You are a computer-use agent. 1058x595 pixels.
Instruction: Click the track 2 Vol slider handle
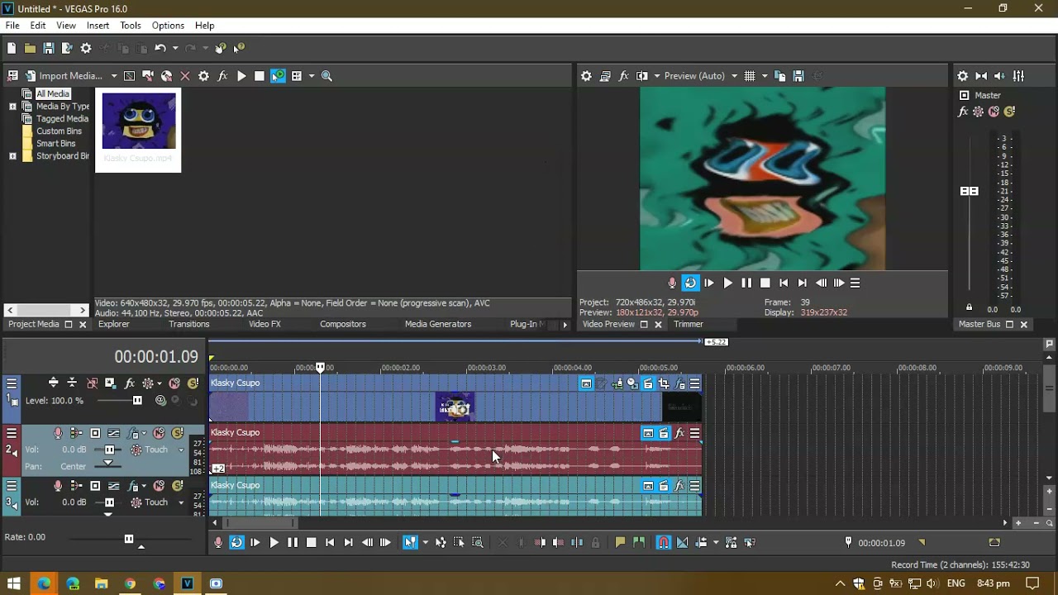[x=109, y=450]
